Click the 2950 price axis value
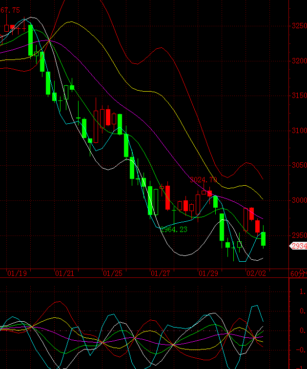 coord(299,235)
